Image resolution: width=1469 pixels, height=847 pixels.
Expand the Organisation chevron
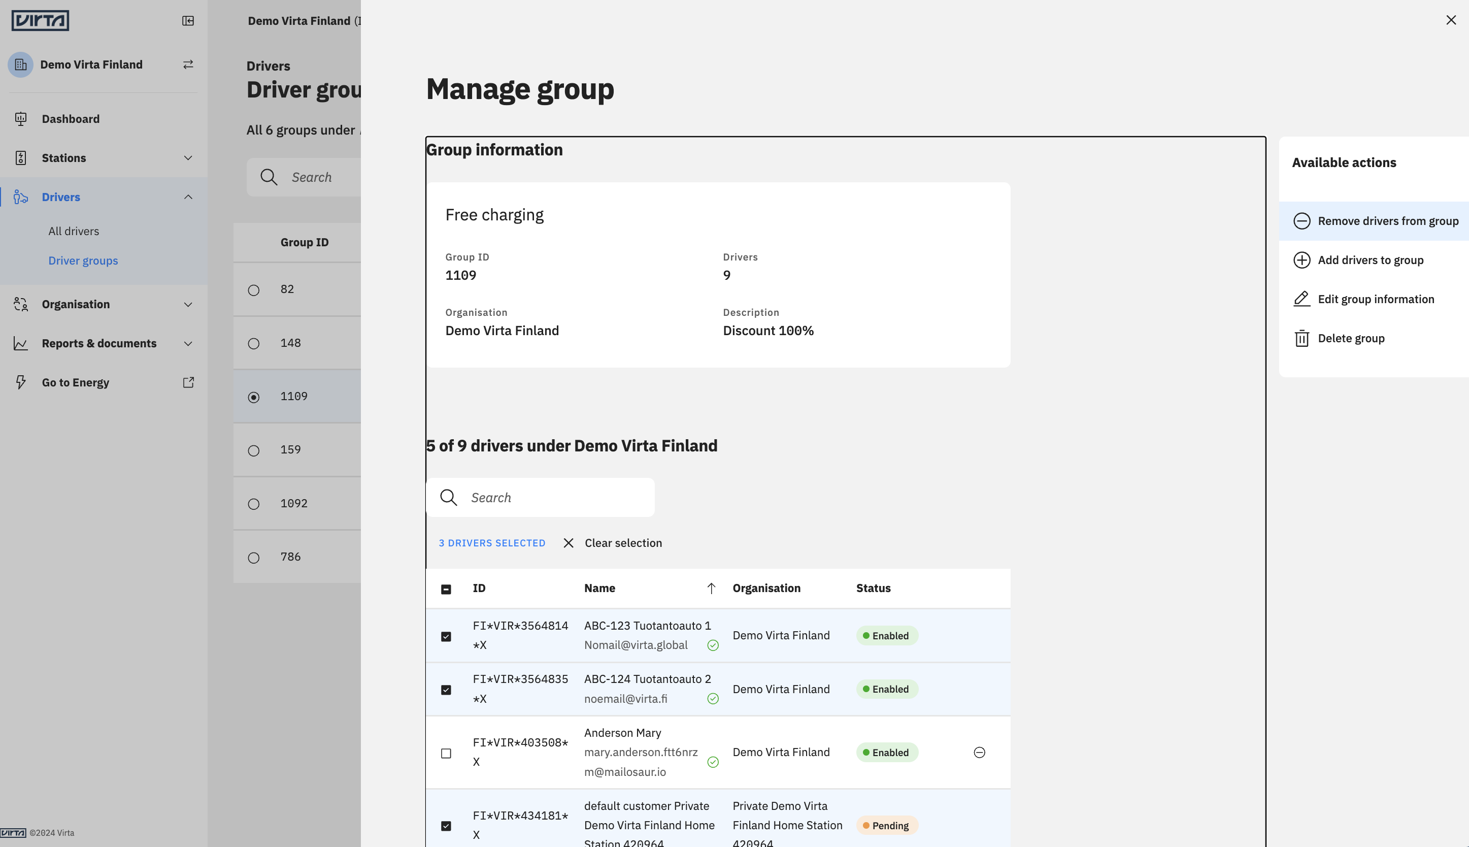tap(188, 304)
